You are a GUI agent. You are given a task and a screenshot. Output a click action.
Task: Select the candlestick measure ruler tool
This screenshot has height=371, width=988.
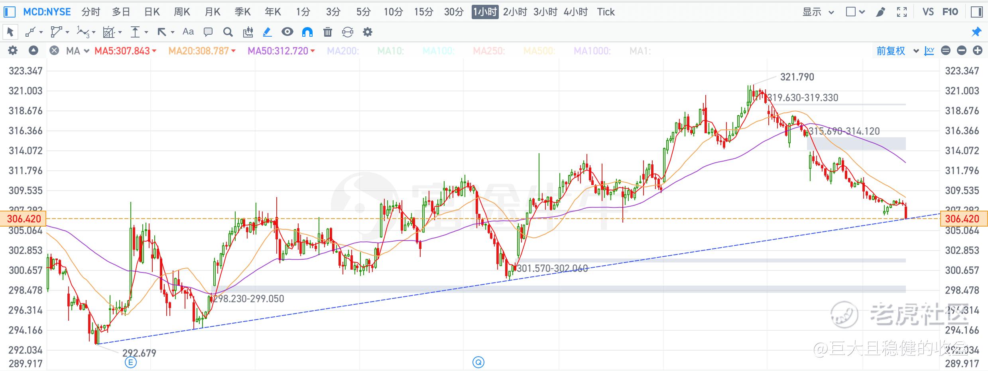point(248,32)
